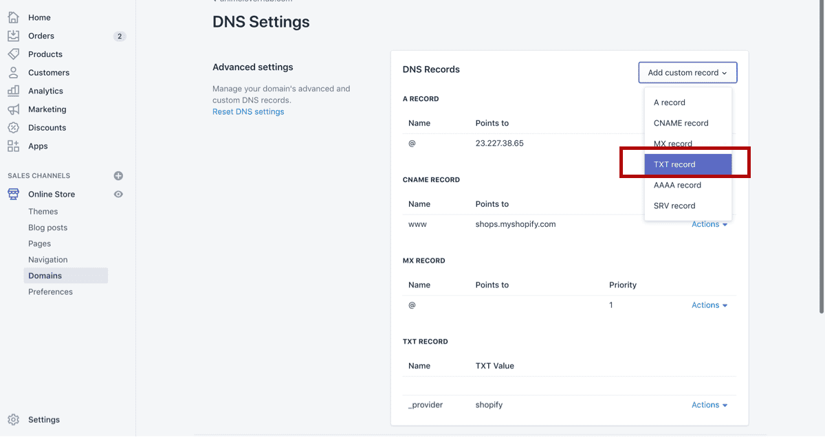Click the Apps grid icon

coord(14,146)
